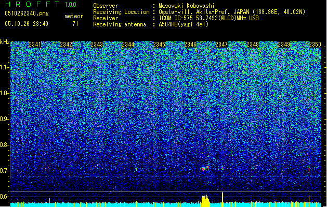Viewport: 327px width, 207px height.
Task: Select the filename 0510262340.png
Action: point(27,13)
